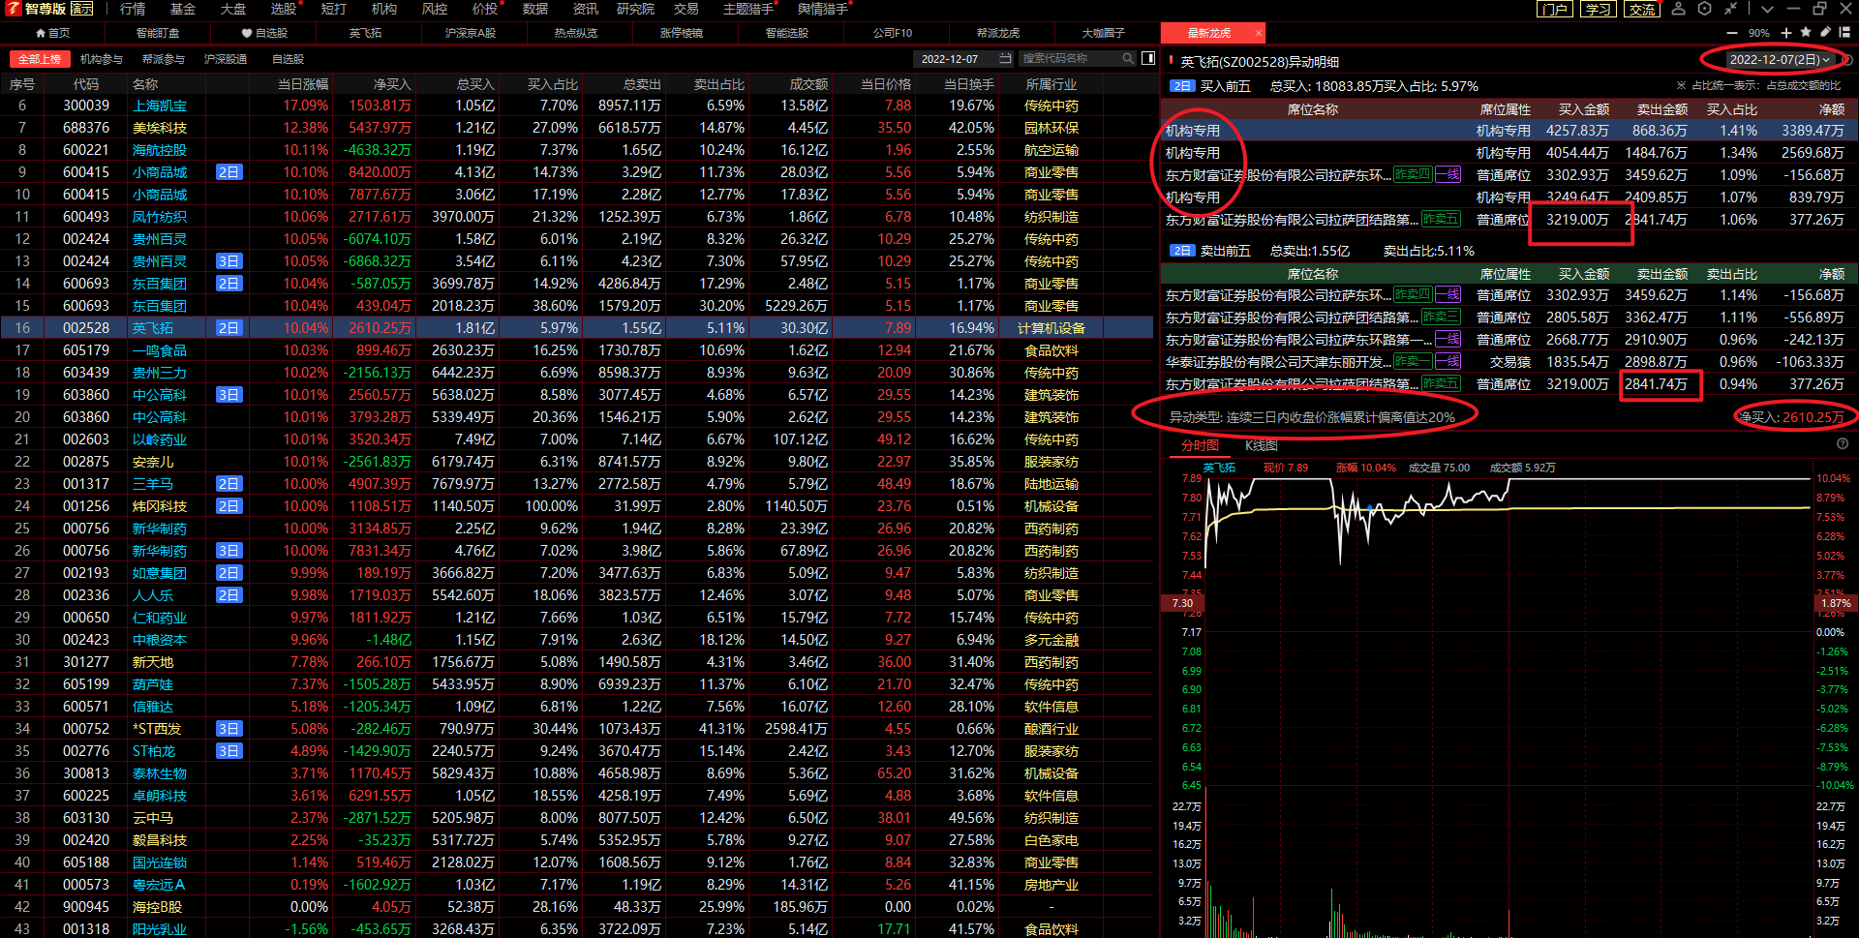1859x938 pixels.
Task: Click the 2日 买入前五 header badge
Action: click(x=1182, y=86)
